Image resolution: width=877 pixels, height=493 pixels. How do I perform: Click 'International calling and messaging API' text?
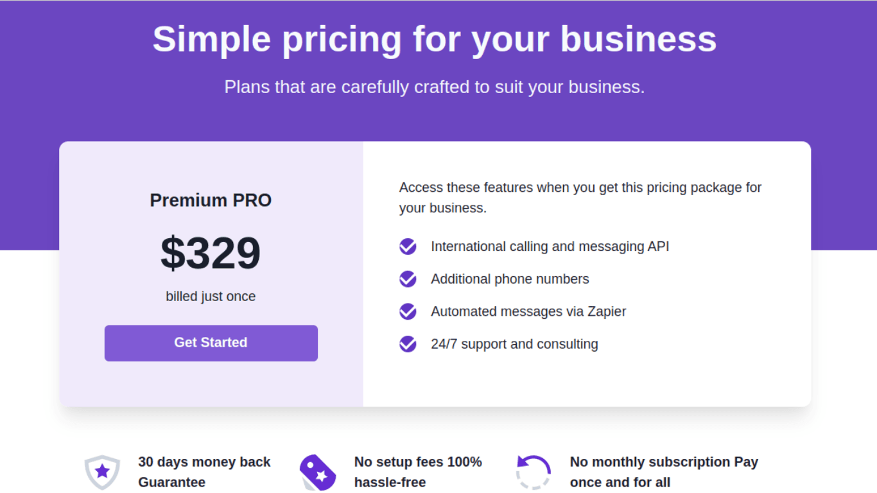pos(550,246)
